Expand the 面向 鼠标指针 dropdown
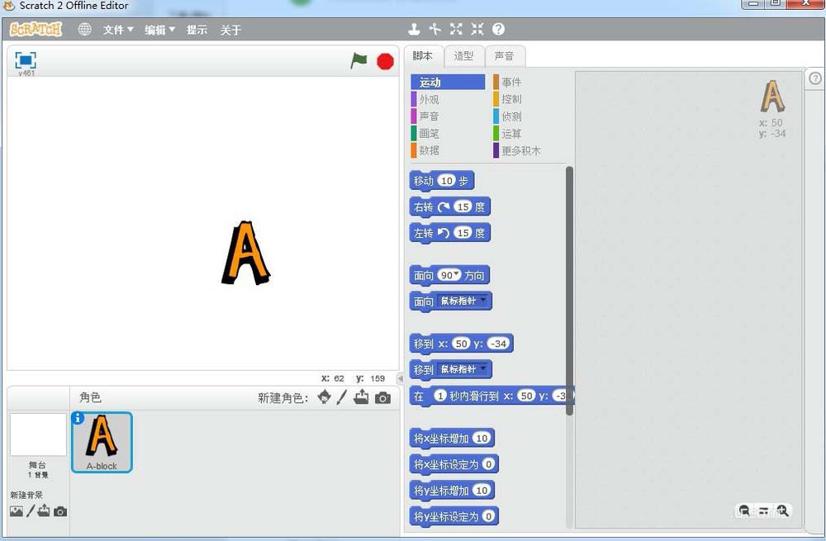The image size is (826, 541). coord(482,301)
